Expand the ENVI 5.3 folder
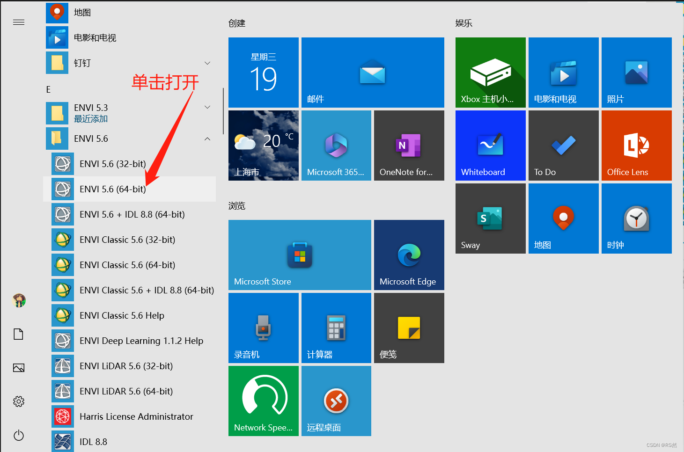 coord(129,113)
